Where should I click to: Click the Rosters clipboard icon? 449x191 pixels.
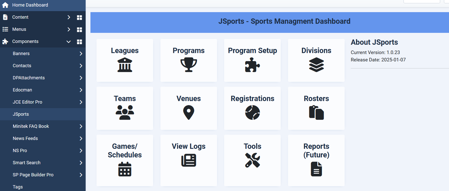(x=316, y=112)
